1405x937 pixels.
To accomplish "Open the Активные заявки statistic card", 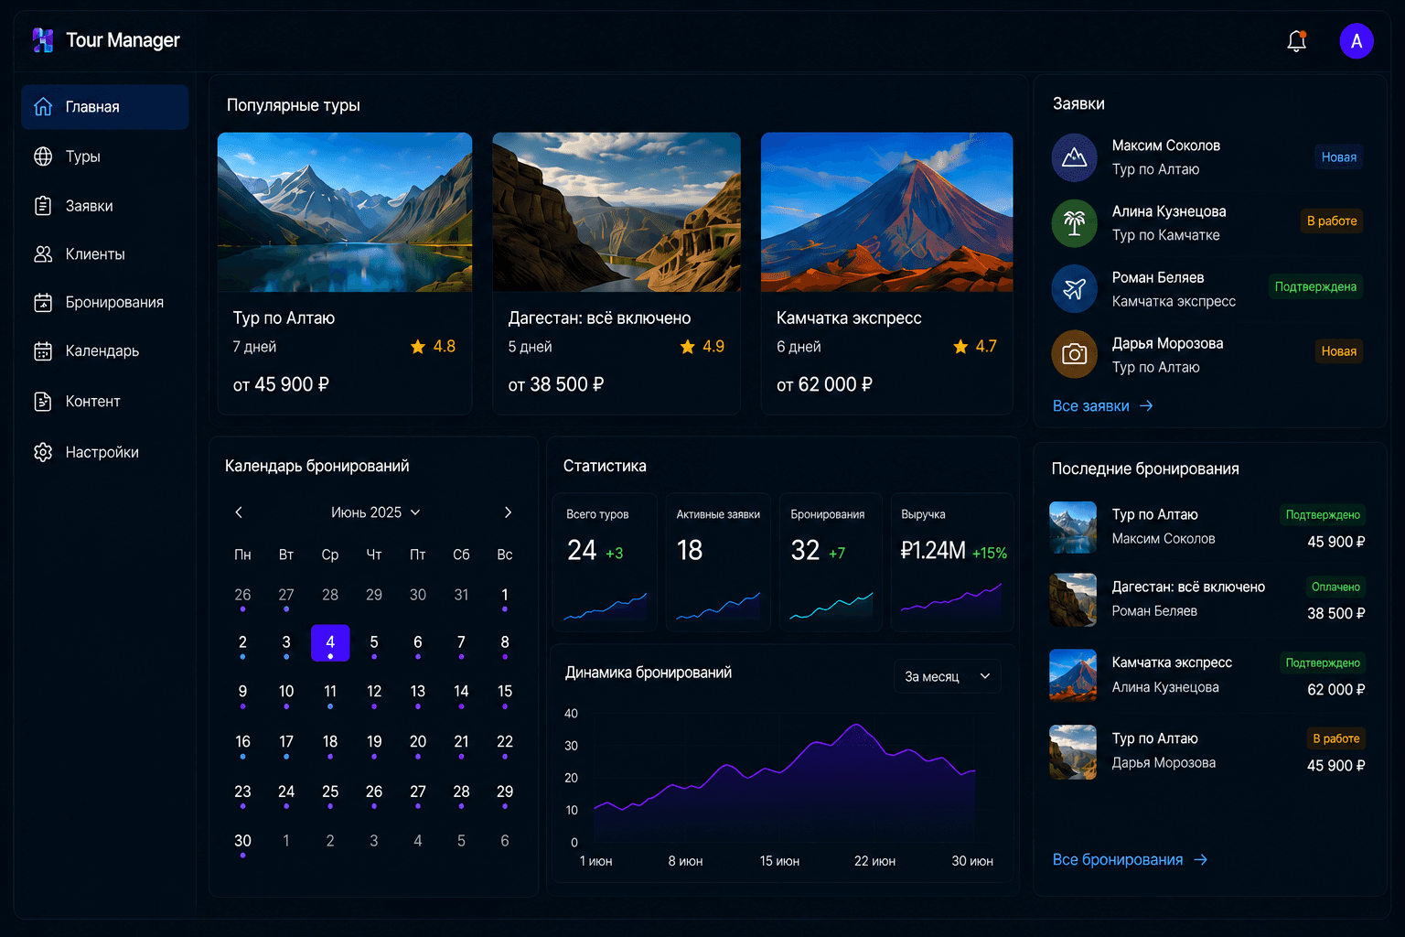I will (x=718, y=562).
